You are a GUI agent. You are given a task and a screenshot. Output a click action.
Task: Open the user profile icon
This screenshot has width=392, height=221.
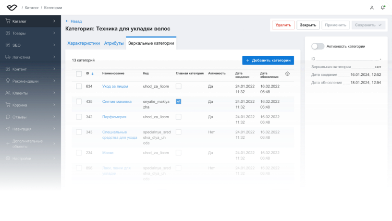click(x=372, y=8)
